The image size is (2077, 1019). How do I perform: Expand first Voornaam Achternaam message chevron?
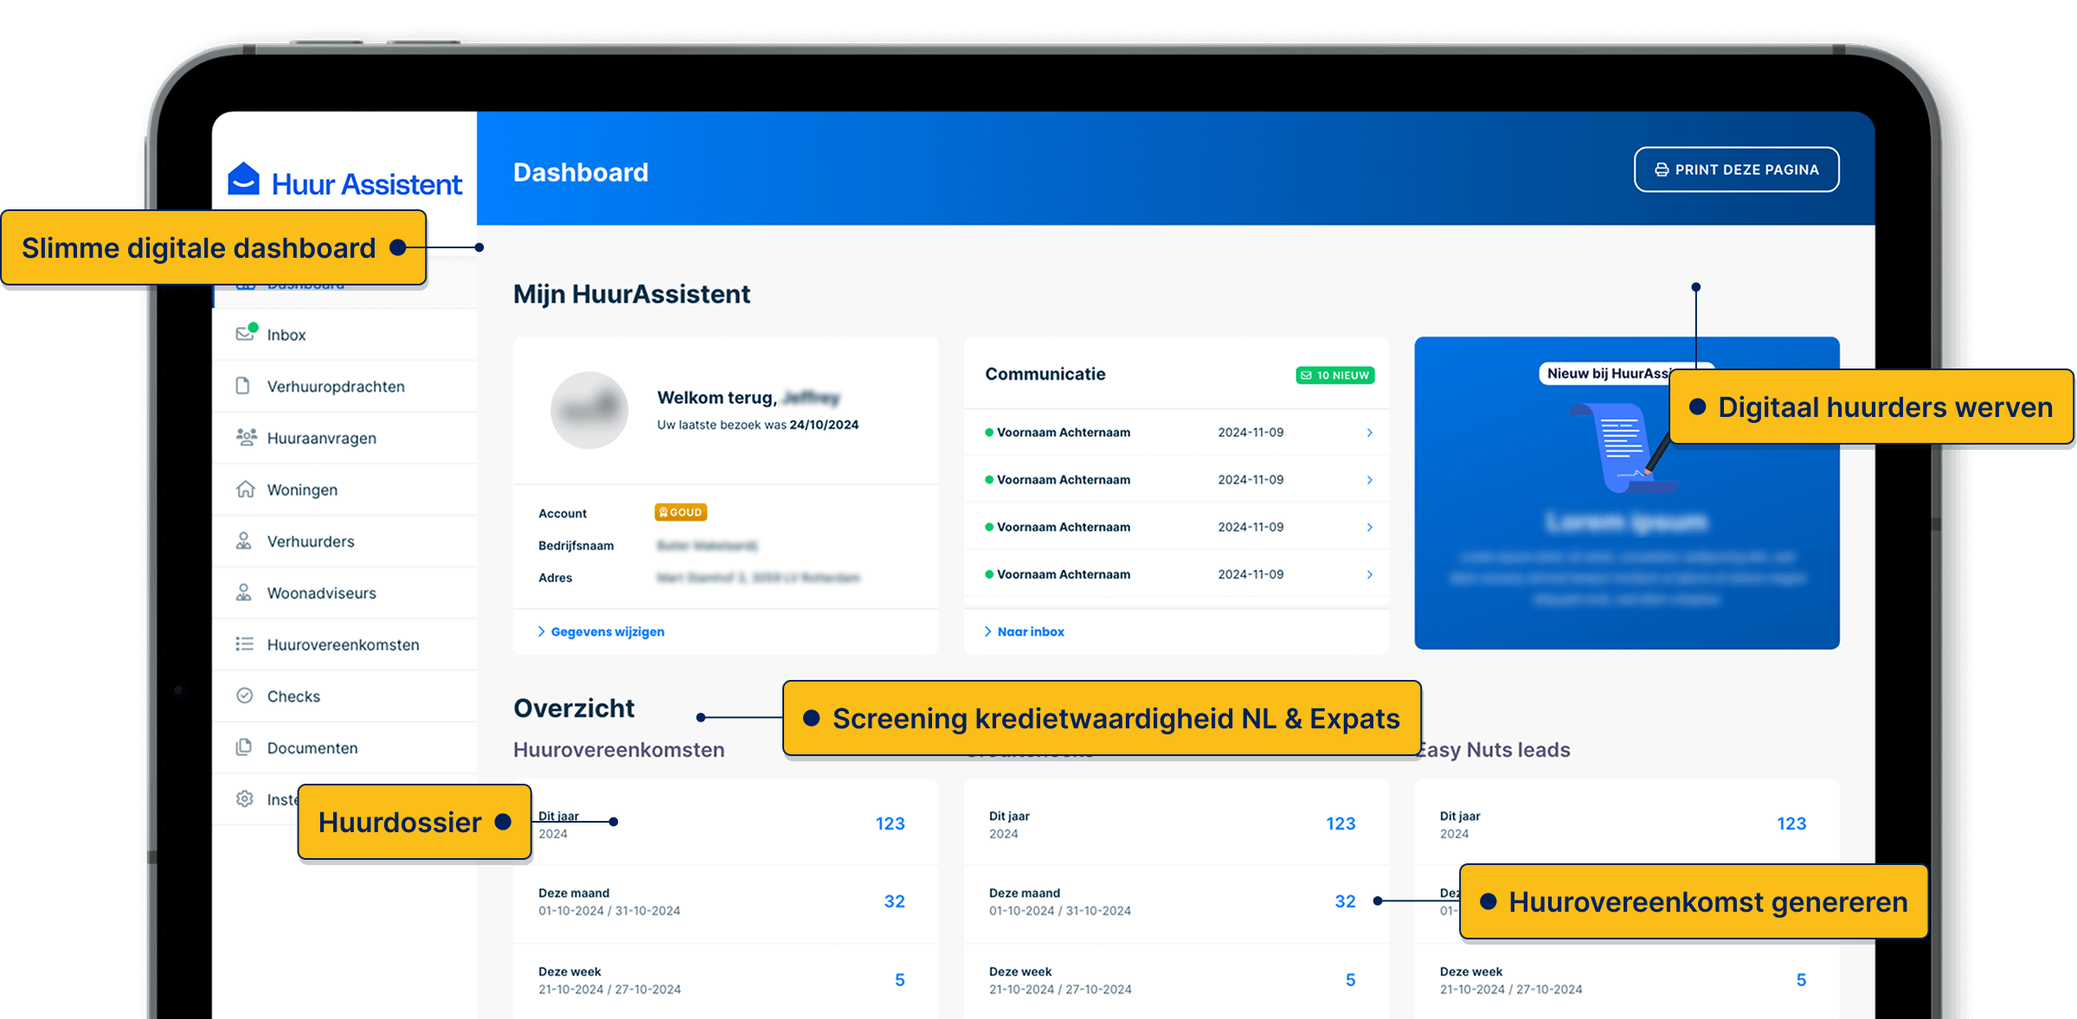pos(1369,433)
